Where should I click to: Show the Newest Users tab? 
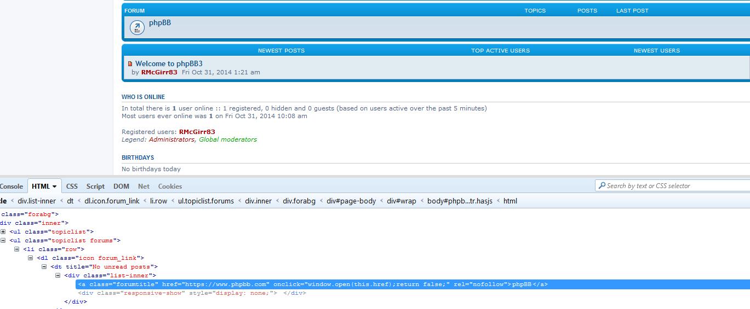[656, 50]
